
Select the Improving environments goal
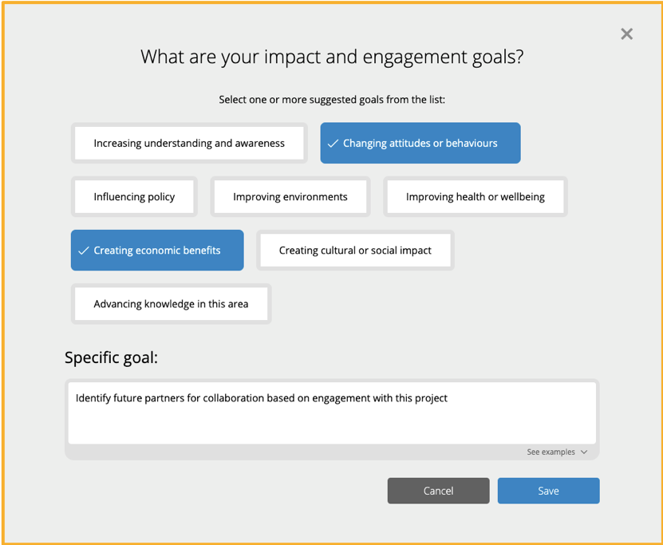tap(290, 197)
